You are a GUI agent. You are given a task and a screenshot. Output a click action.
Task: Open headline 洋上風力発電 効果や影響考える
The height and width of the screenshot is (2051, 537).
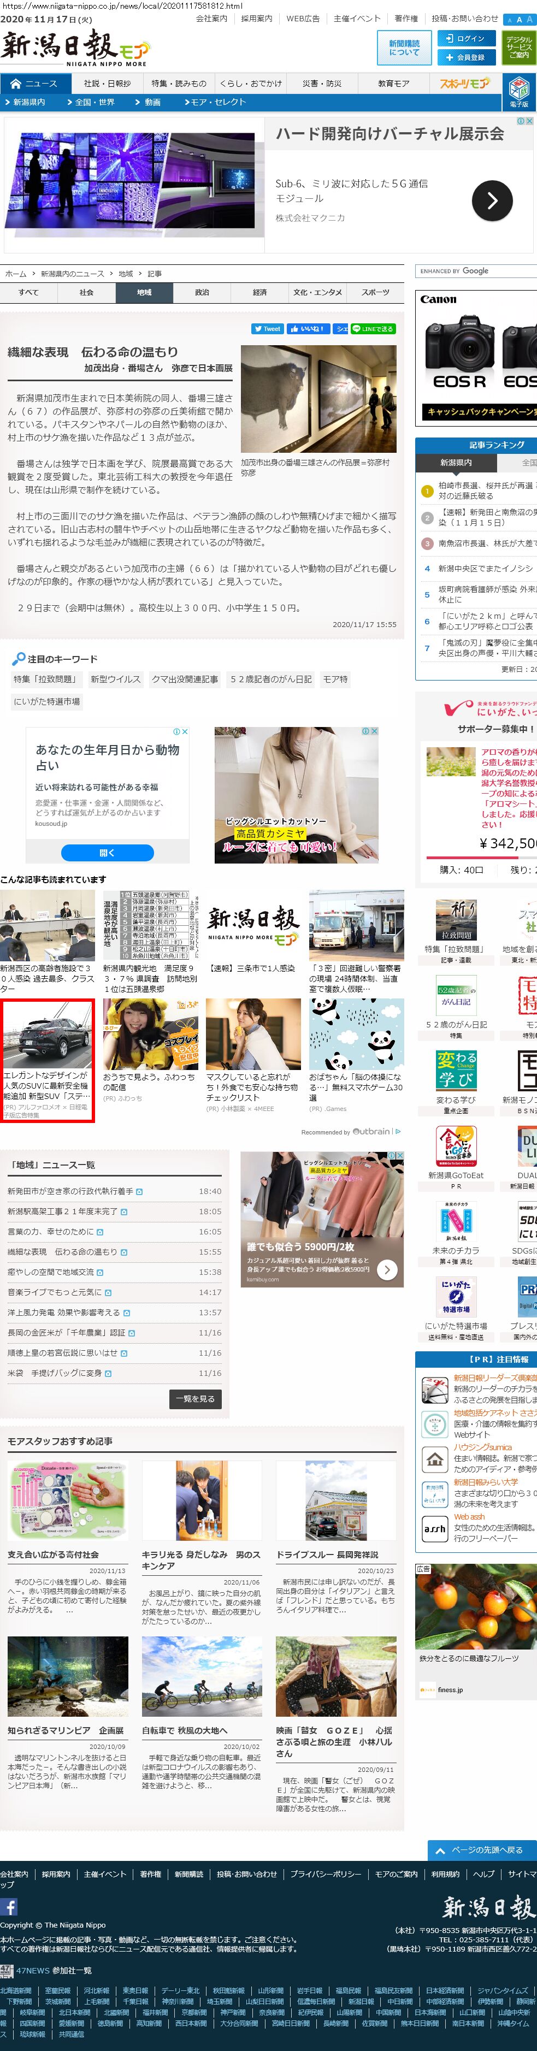pyautogui.click(x=64, y=1313)
